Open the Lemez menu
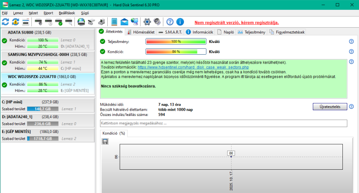This screenshot has height=193, width=359. (x=18, y=13)
